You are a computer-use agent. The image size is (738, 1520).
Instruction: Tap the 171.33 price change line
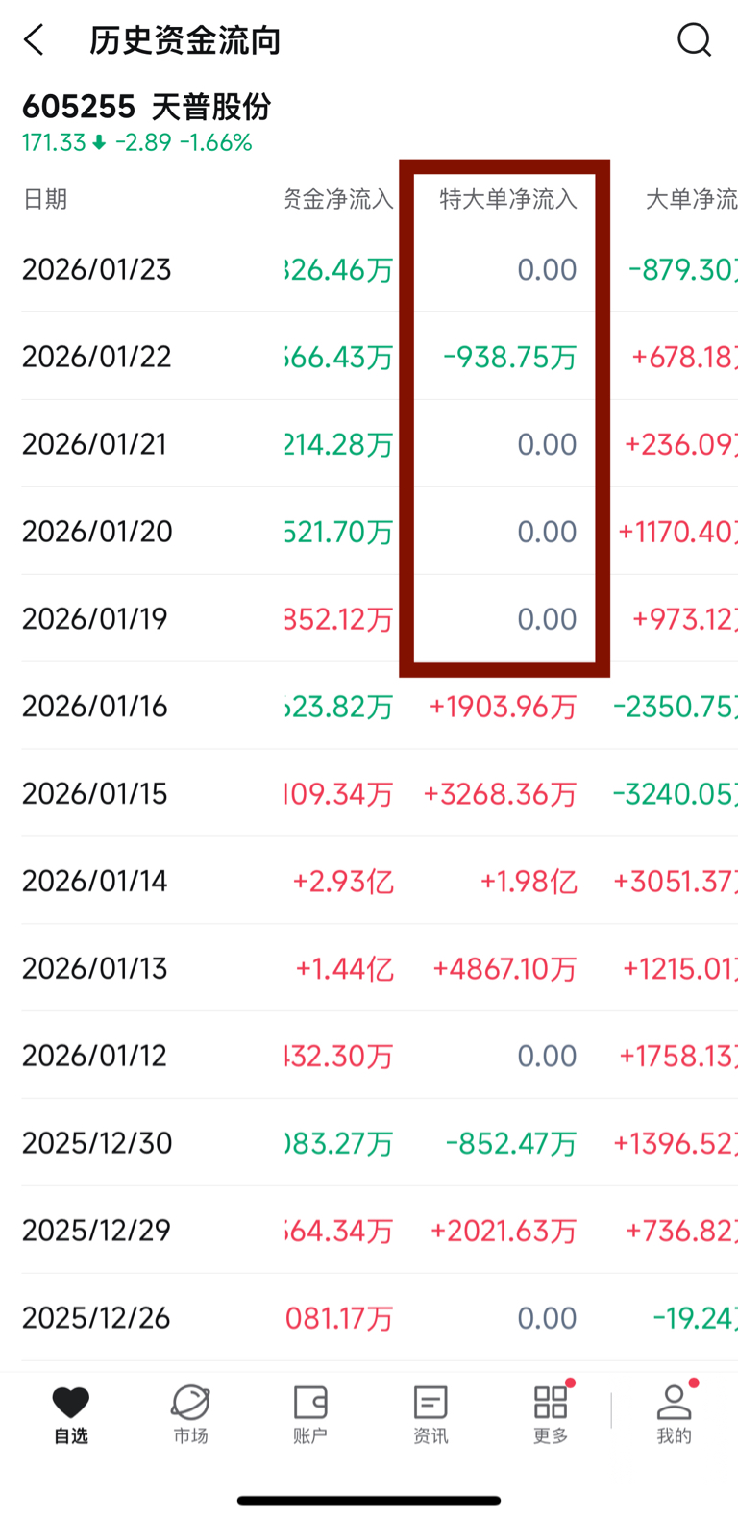point(136,142)
